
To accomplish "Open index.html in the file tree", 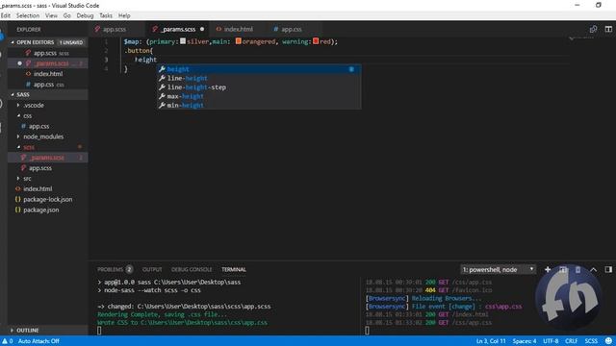I will [x=48, y=188].
